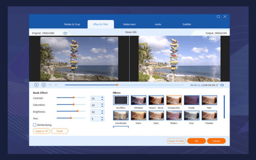Image resolution: width=256 pixels, height=160 pixels.
Task: Decrease Saturation value with down arrow
Action: (x=102, y=106)
